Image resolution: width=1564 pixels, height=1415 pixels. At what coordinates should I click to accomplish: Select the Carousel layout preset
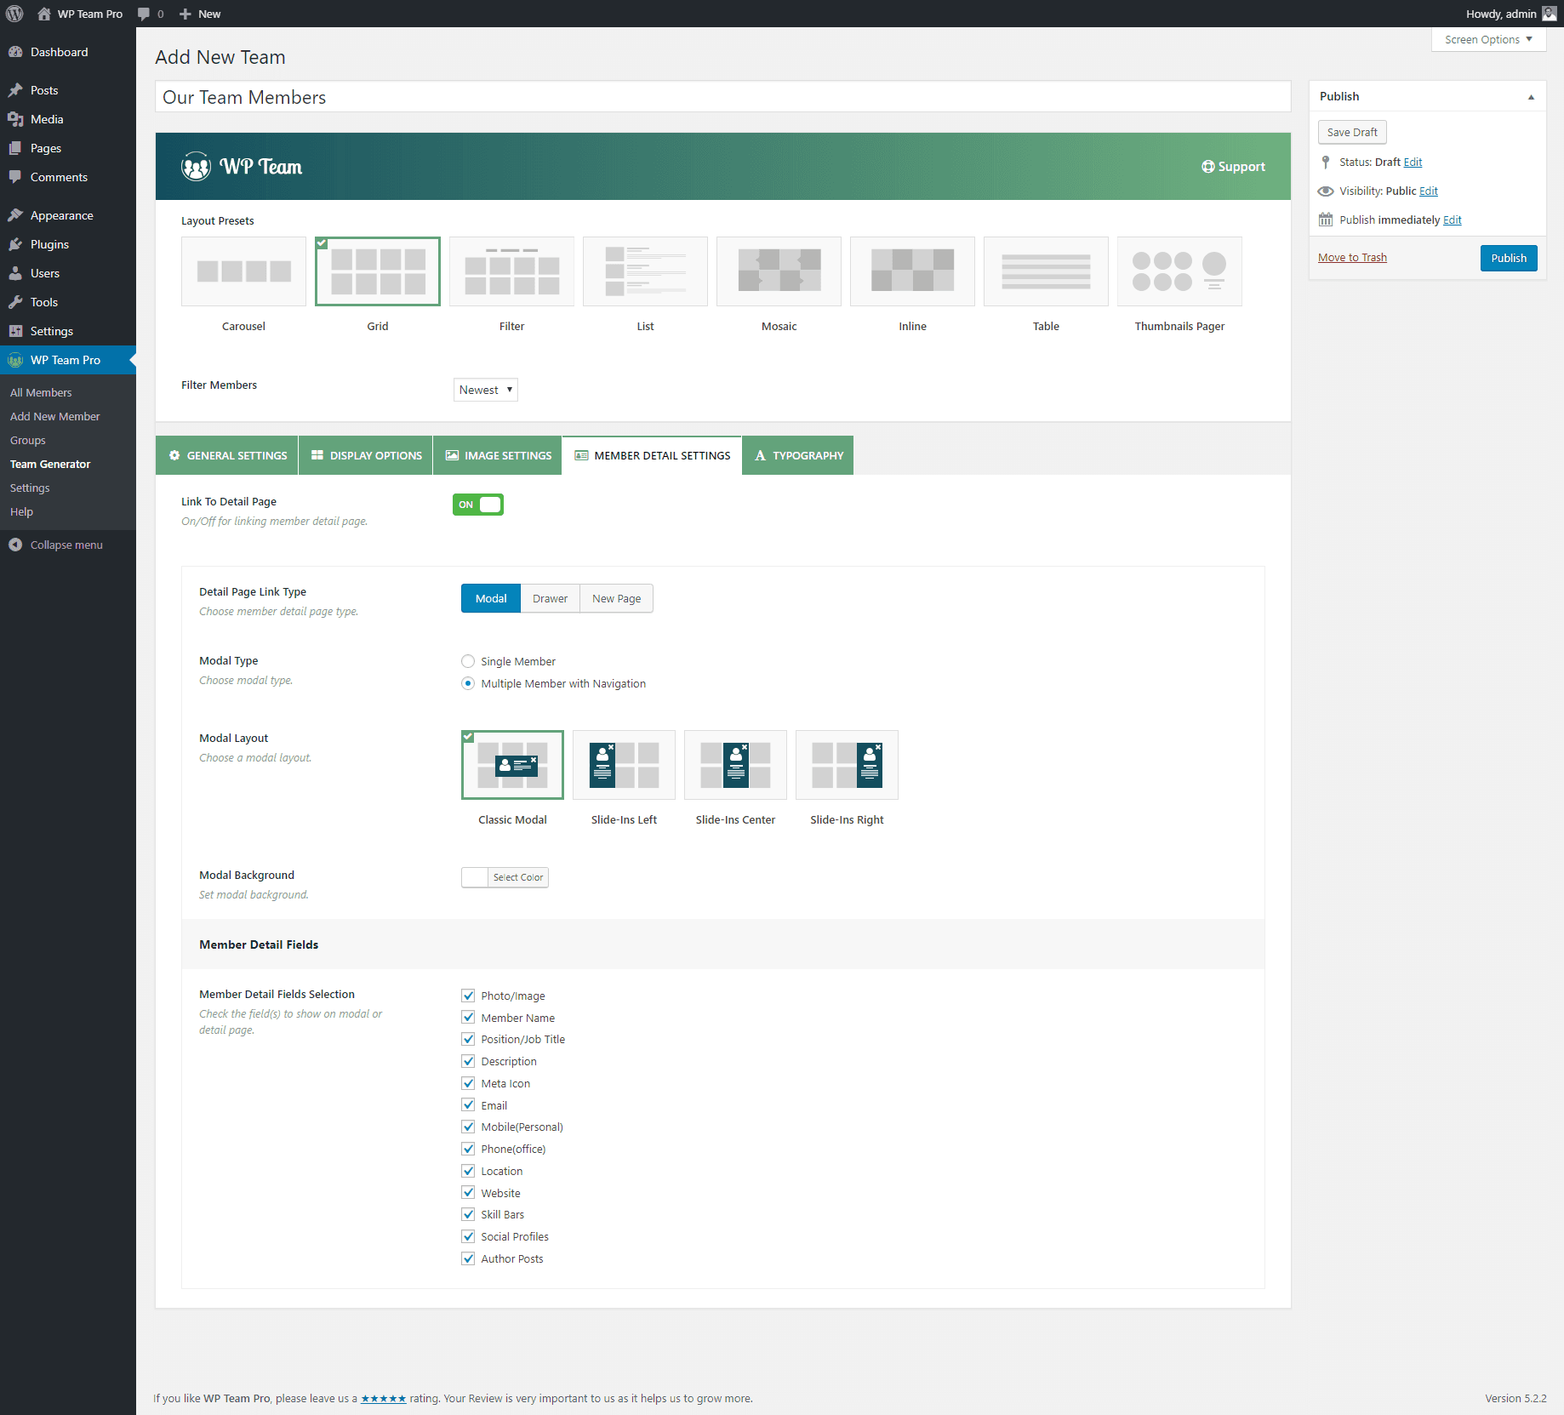(x=243, y=271)
